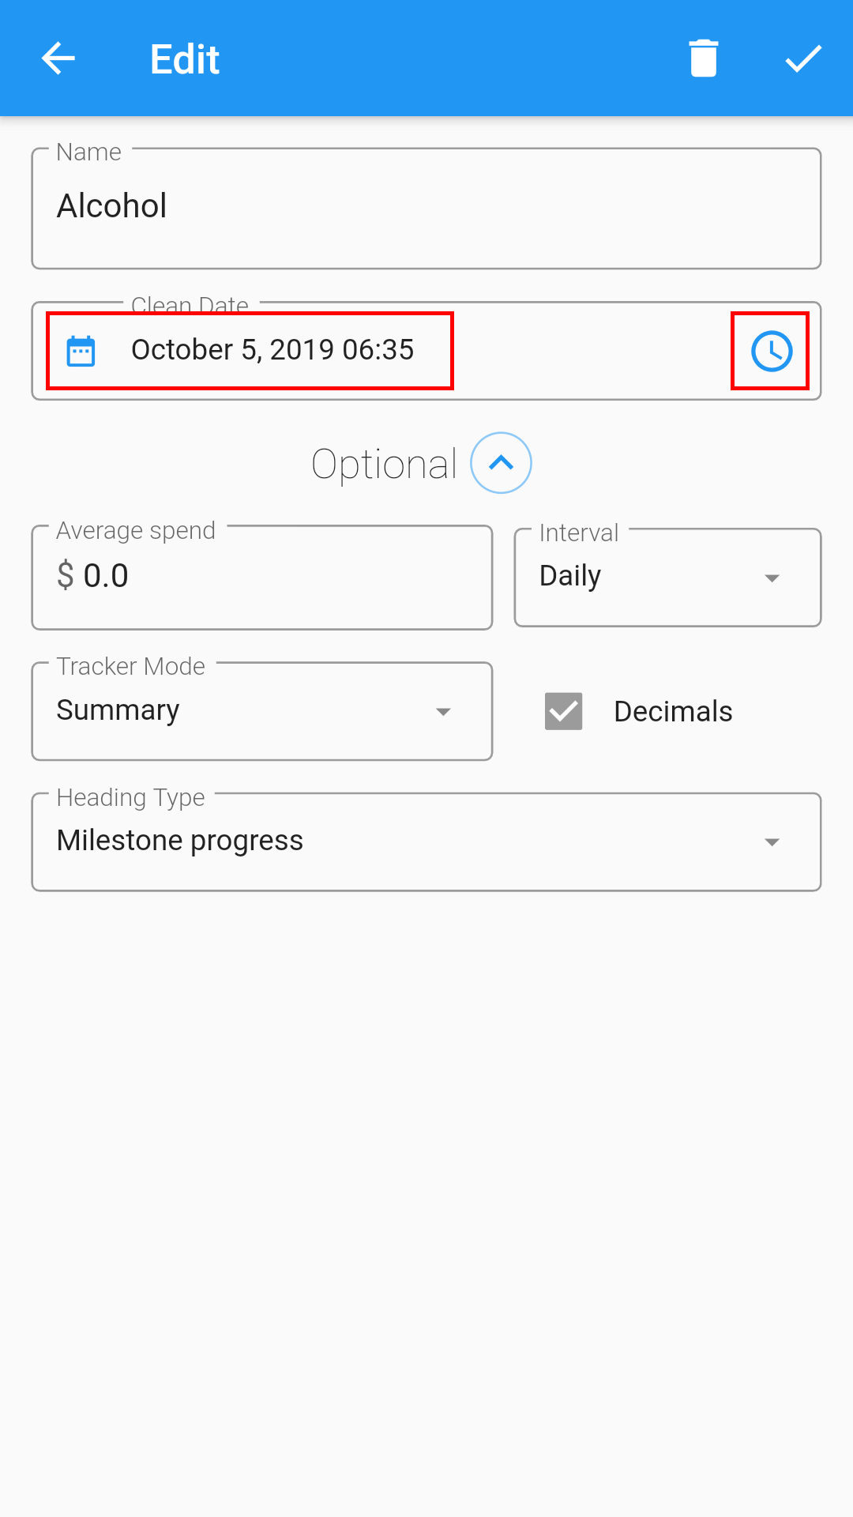Tap the clean date October 5, 2019 text
The image size is (853, 1517).
coord(272,350)
